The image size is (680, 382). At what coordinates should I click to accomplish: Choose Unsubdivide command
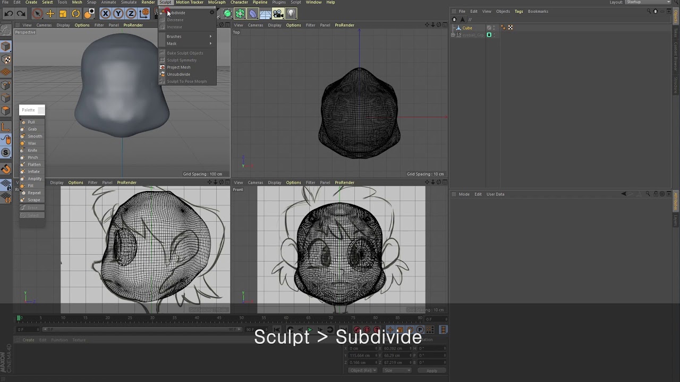(x=187, y=74)
